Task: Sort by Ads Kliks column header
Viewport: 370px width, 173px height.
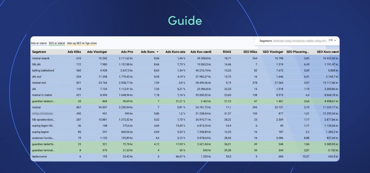Action: [x=74, y=52]
